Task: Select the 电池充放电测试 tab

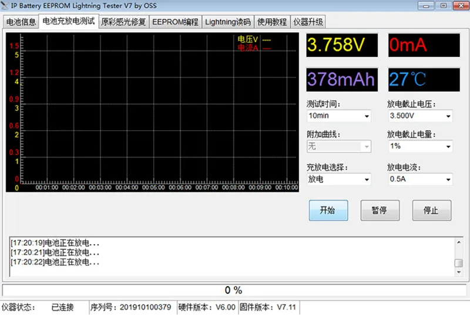Action: (x=69, y=21)
